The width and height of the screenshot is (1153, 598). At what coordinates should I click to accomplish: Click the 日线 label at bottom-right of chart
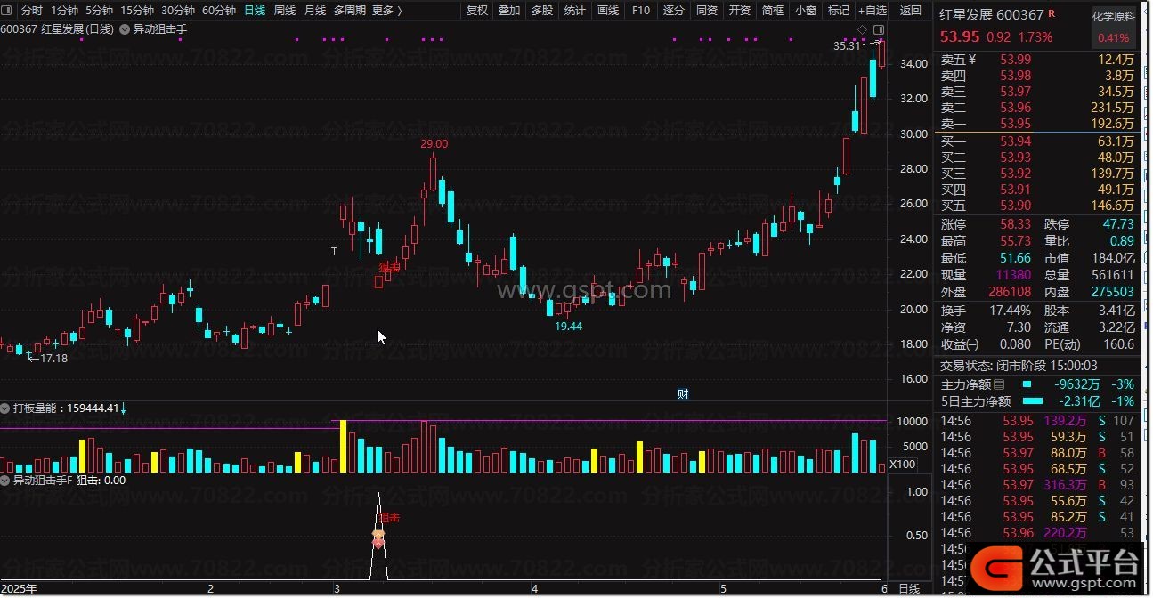pos(909,589)
